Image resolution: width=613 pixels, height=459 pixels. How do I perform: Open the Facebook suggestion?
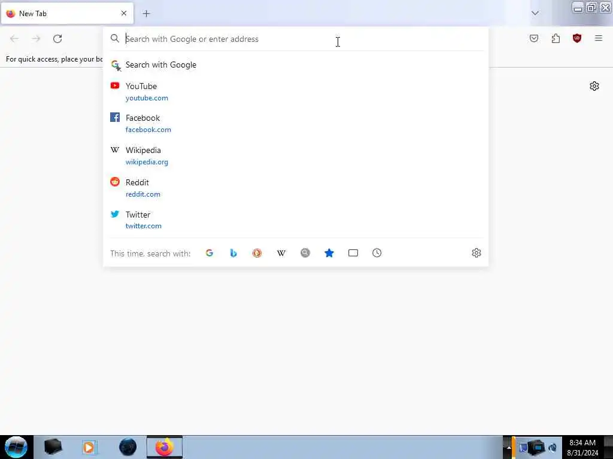pyautogui.click(x=296, y=123)
